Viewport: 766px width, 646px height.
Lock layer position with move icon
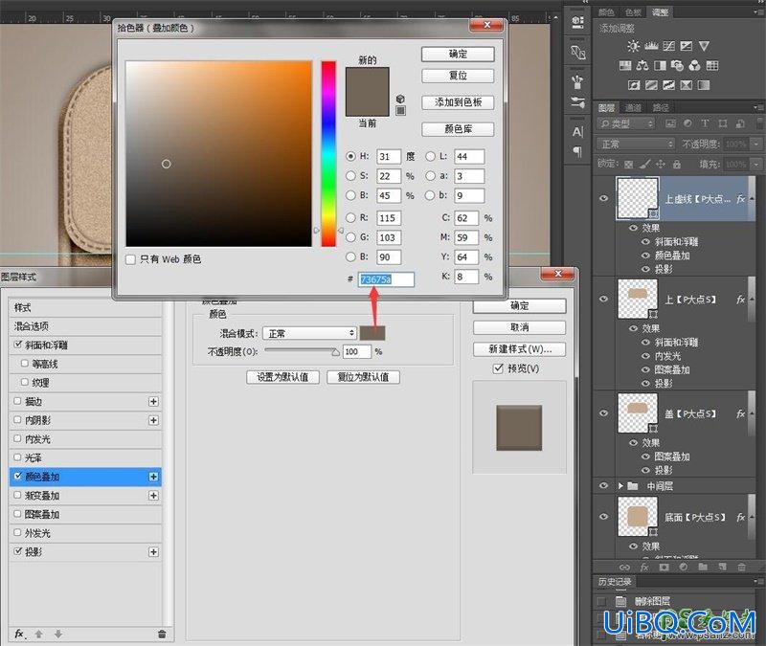pyautogui.click(x=661, y=164)
